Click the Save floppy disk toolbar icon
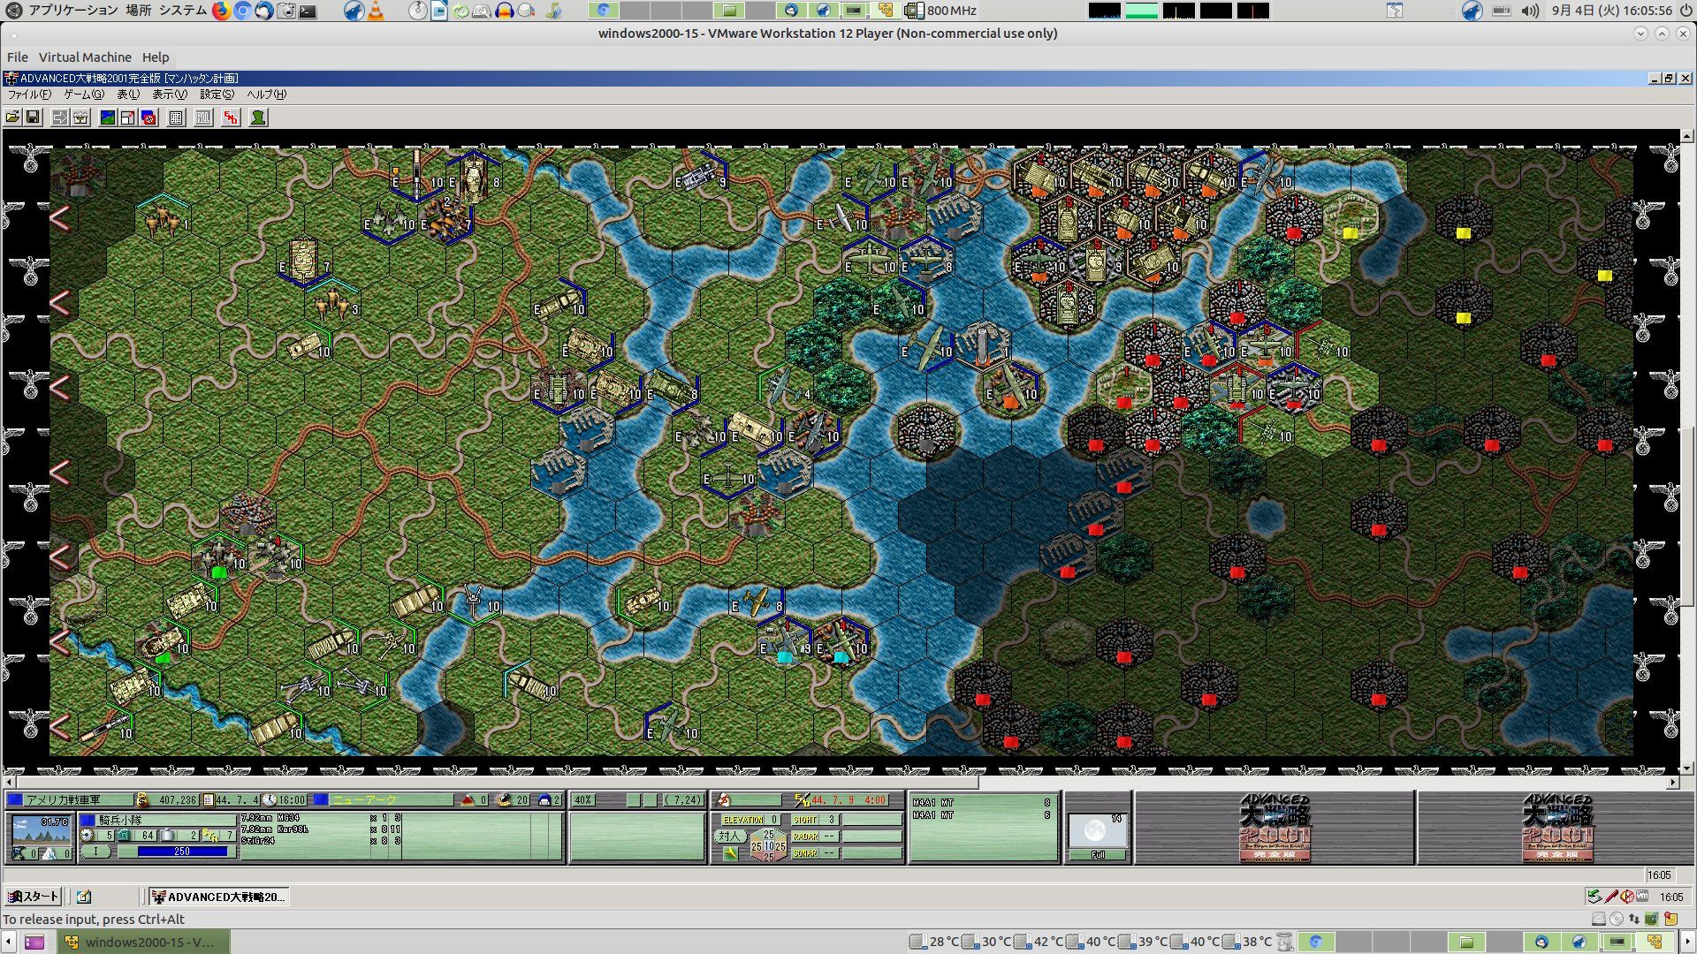Viewport: 1697px width, 954px height. click(33, 117)
